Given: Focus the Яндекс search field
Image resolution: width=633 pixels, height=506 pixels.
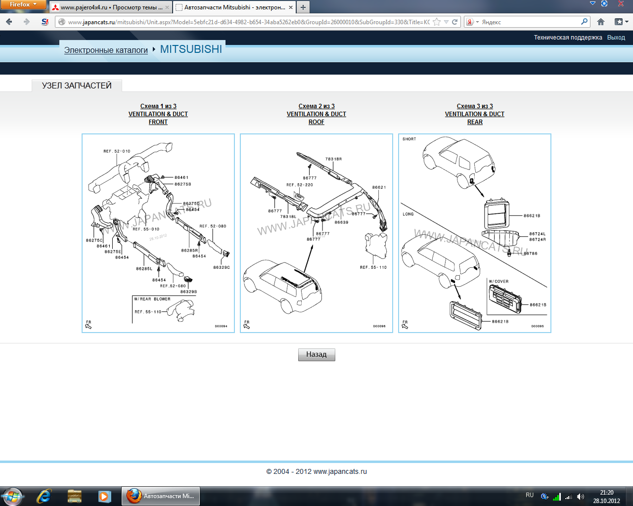Looking at the screenshot, I should [x=530, y=22].
